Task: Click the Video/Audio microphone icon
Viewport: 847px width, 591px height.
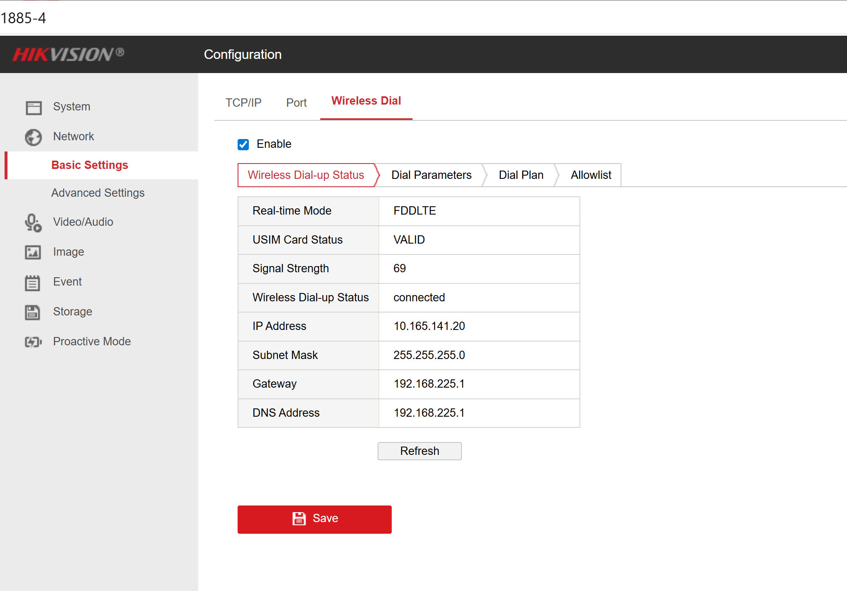Action: coord(33,223)
